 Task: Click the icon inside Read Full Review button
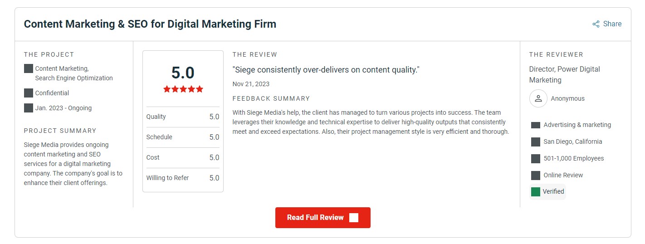354,218
